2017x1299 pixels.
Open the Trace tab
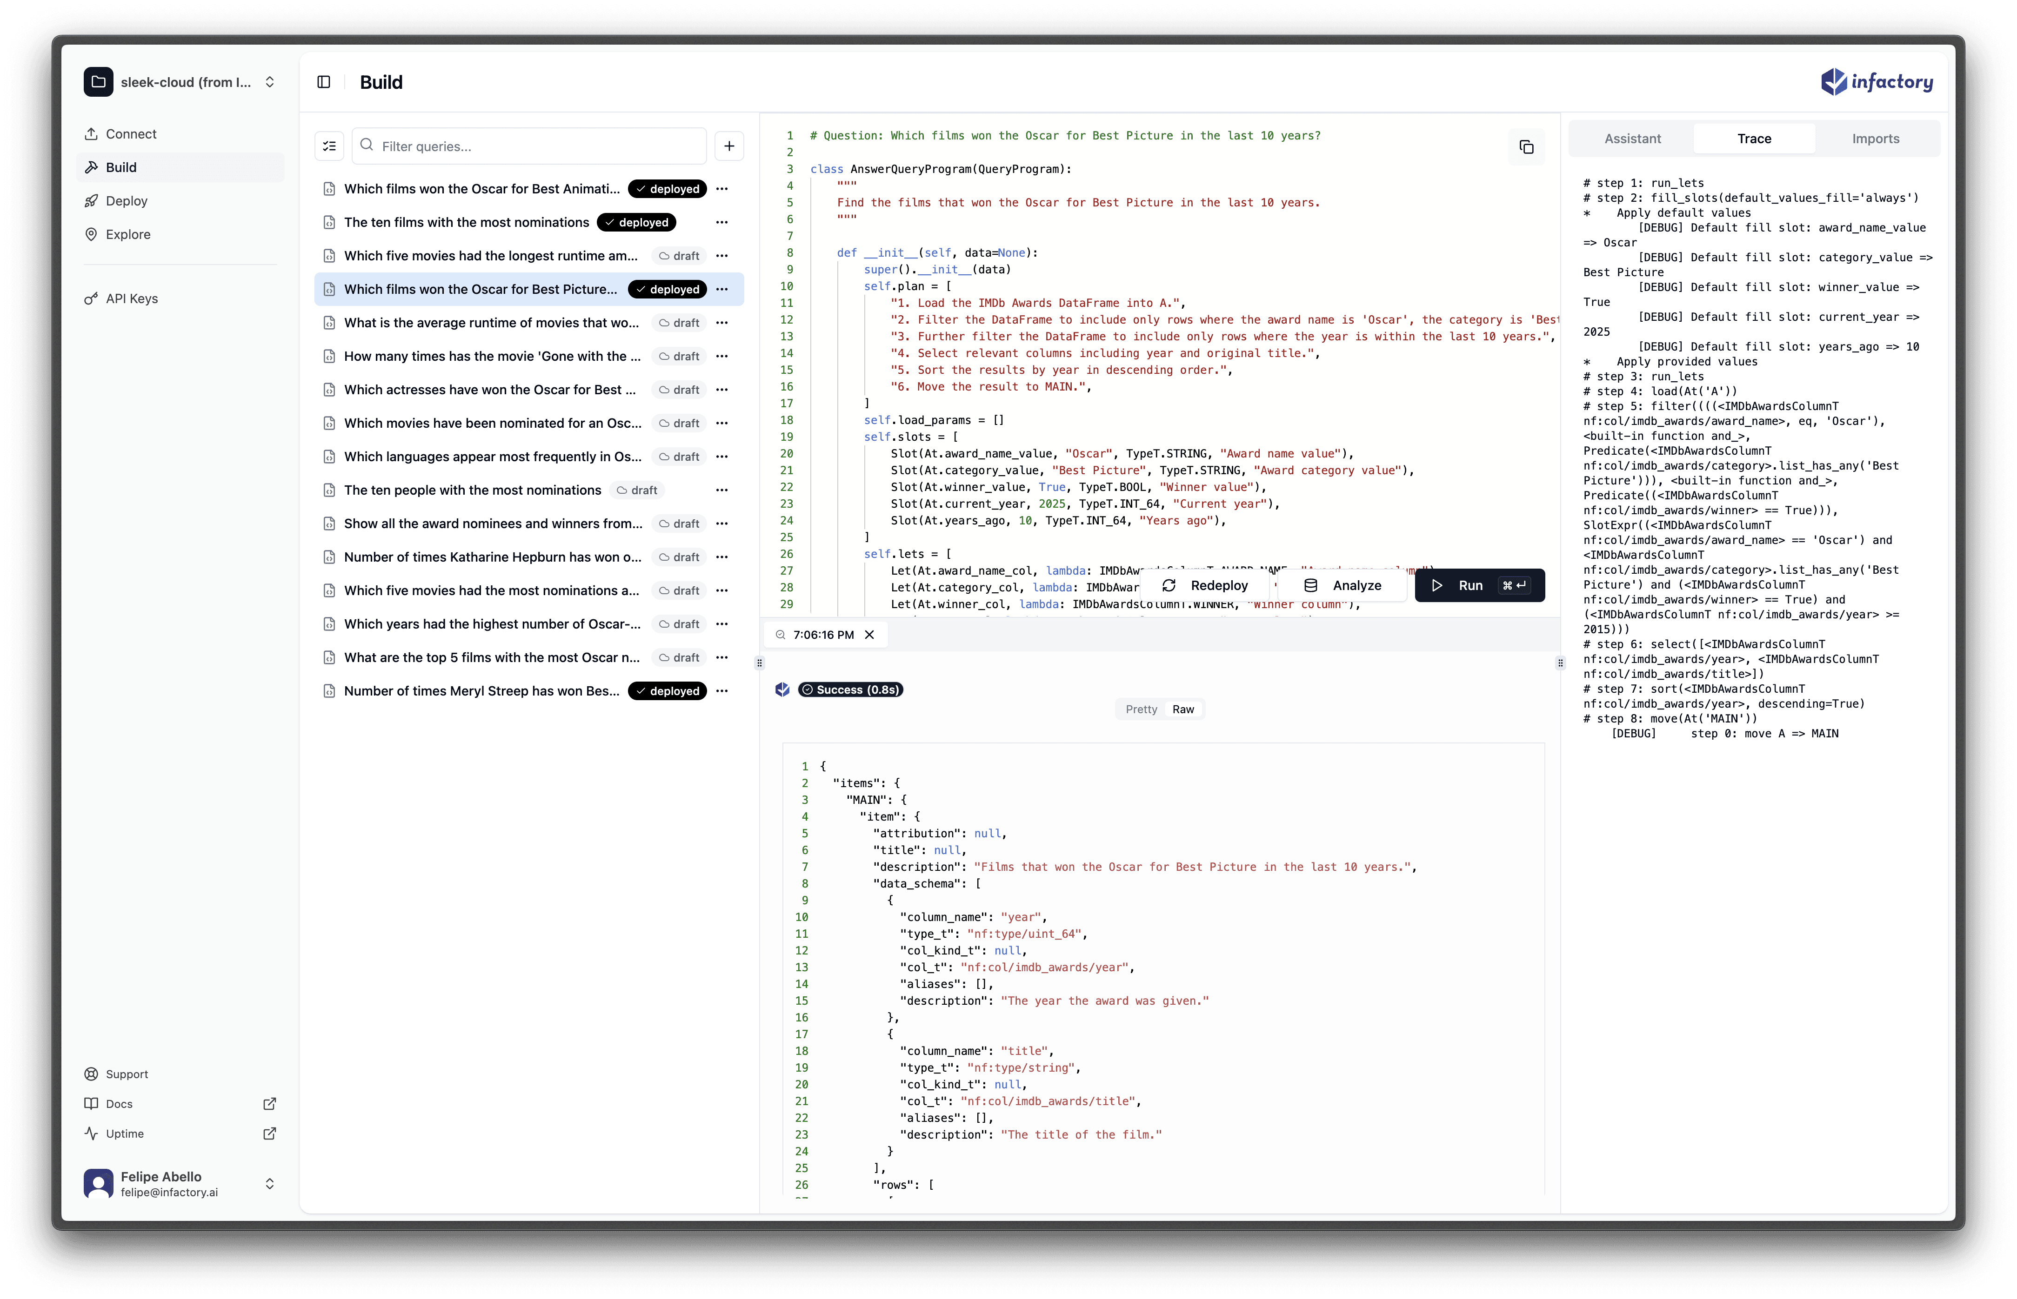click(1754, 139)
